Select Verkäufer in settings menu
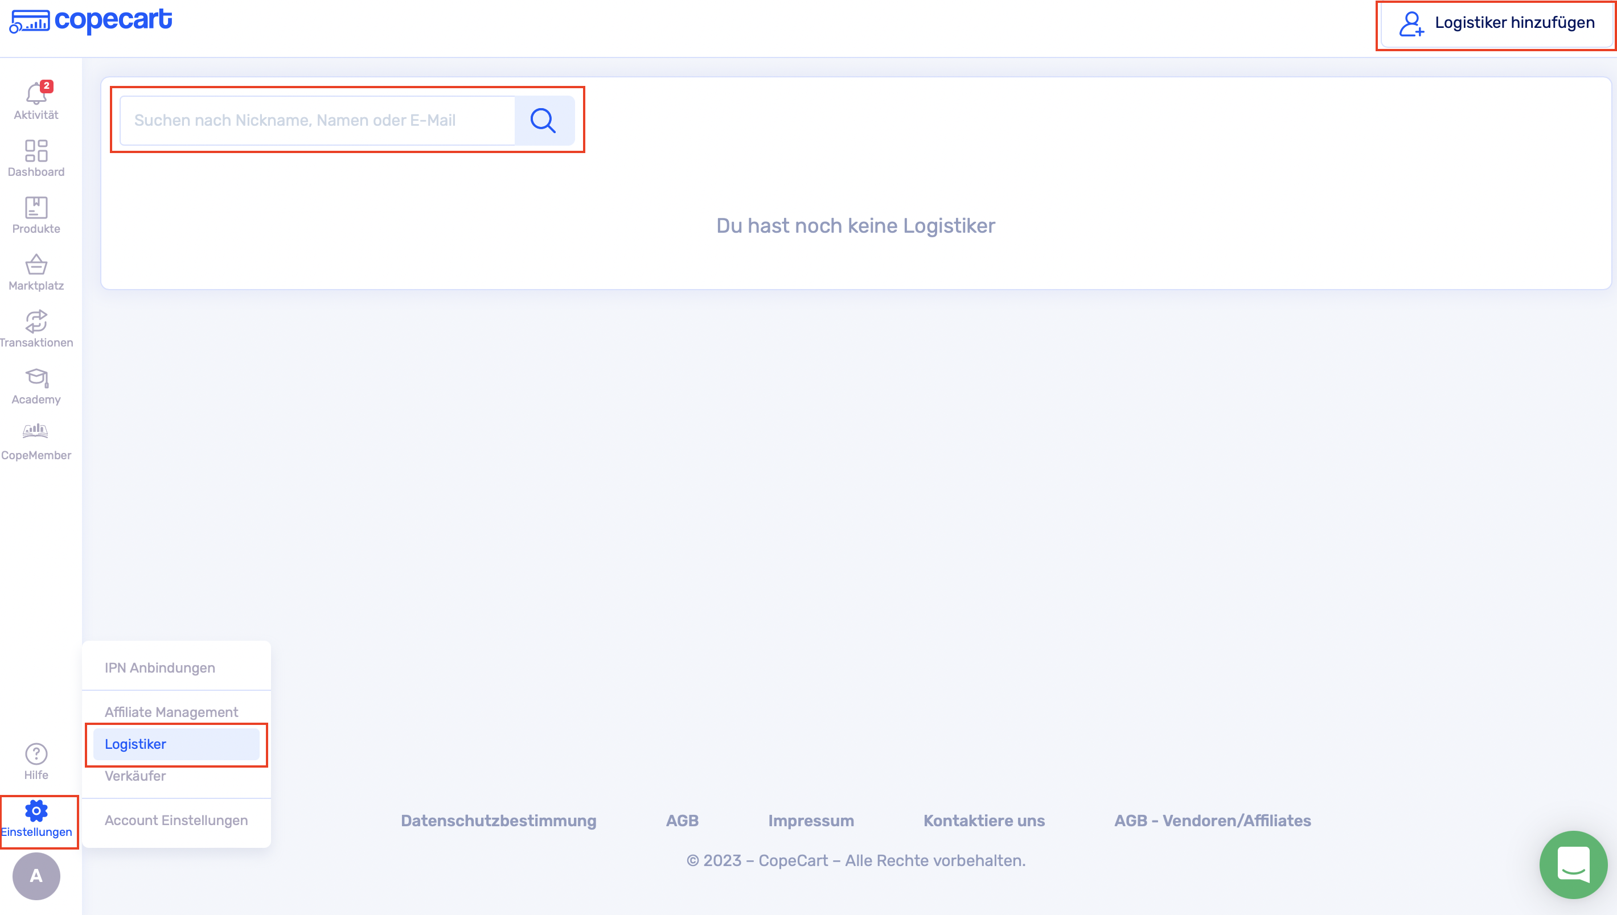The image size is (1617, 915). pos(135,776)
